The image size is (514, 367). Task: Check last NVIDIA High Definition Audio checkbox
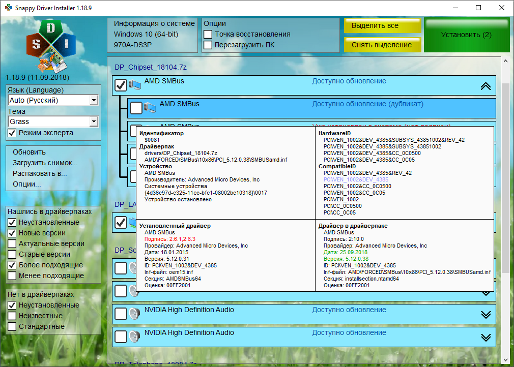121,337
